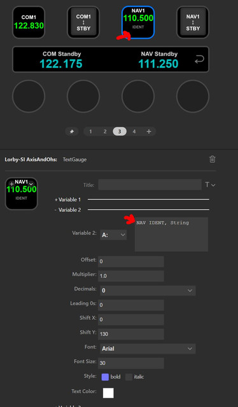Delete the TextGauge action with trash icon
Screen dimensions: 238x407
click(213, 159)
